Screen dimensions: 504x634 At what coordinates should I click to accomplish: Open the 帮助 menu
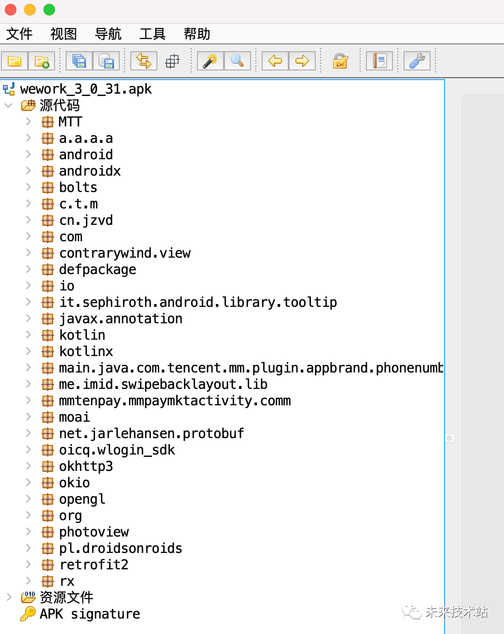click(x=197, y=34)
